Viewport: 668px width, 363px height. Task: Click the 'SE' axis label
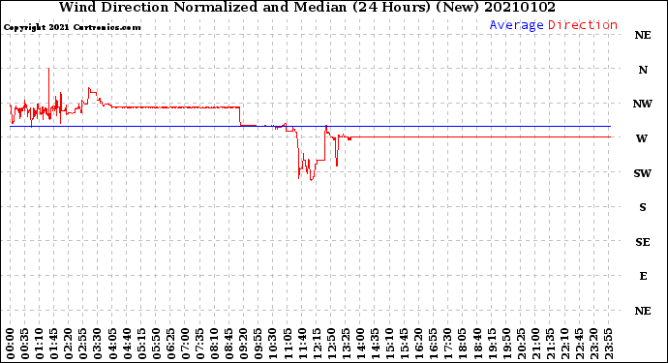pos(643,242)
